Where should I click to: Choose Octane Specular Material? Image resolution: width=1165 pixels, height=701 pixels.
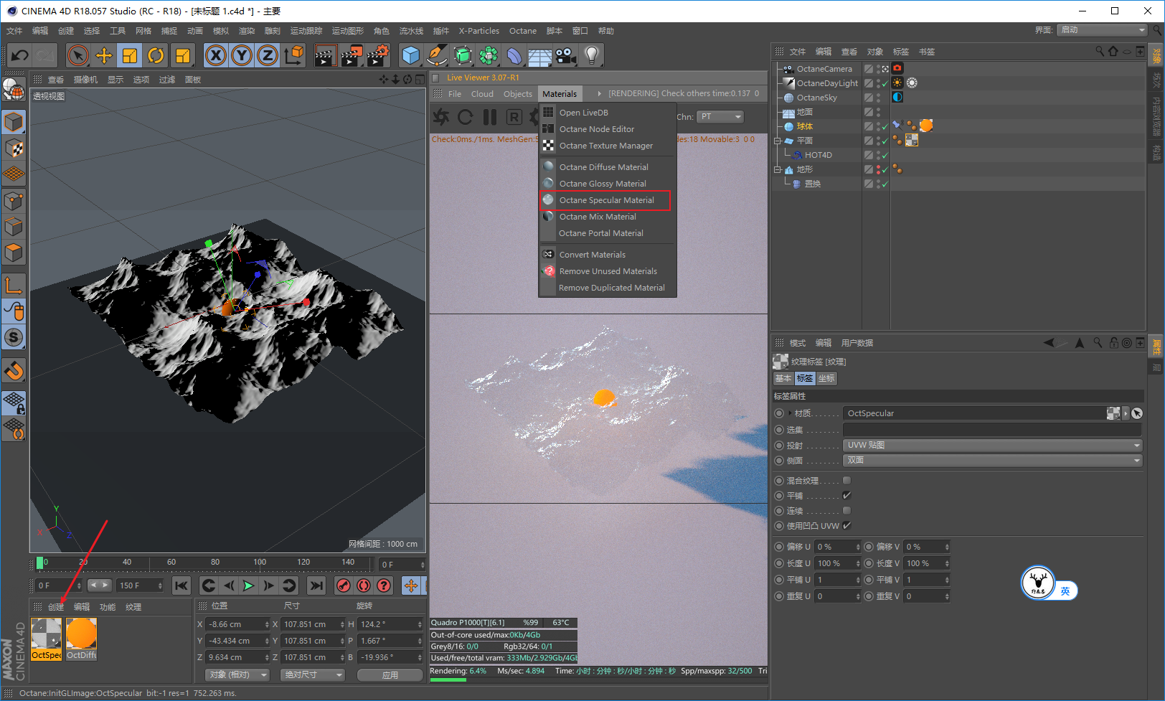[605, 200]
